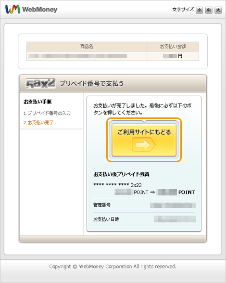Click the masked prepaid number ending 3x23

pos(117,185)
